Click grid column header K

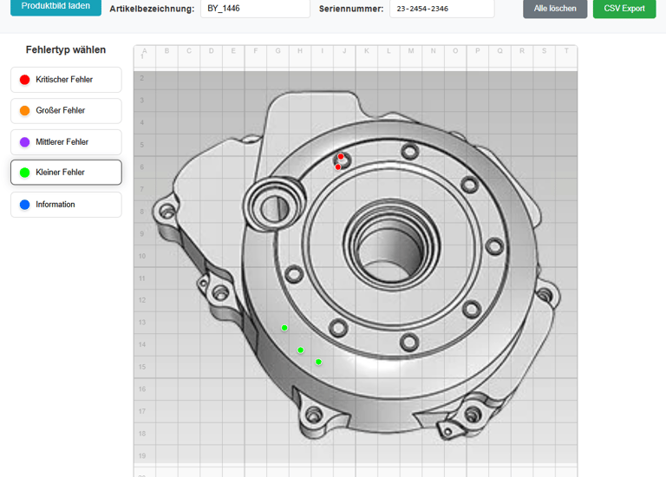tap(367, 51)
